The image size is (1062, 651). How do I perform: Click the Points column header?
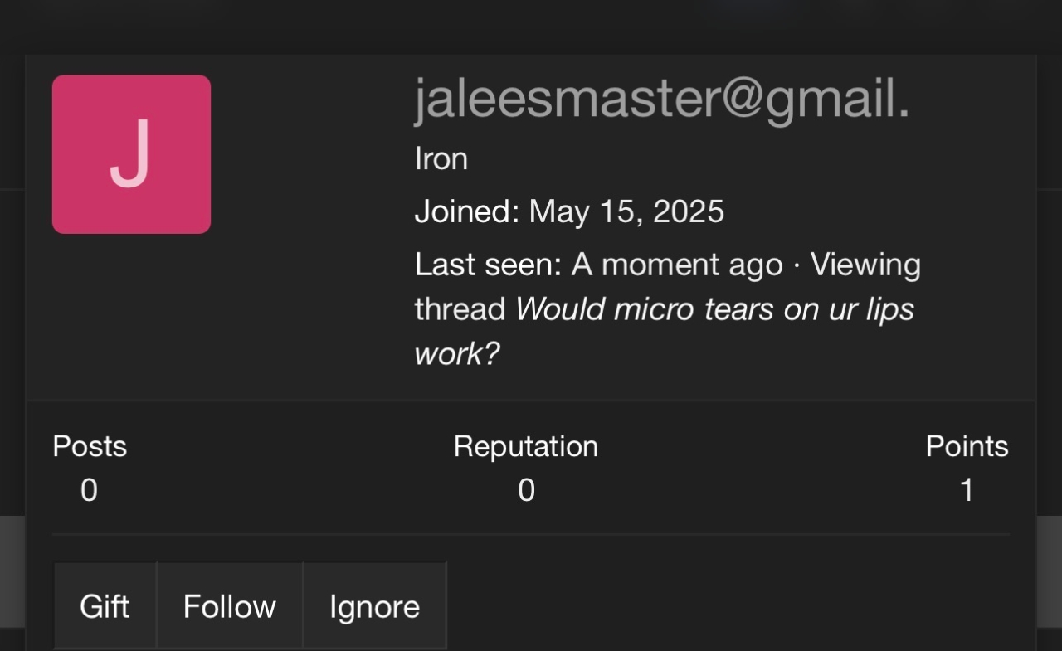(967, 446)
